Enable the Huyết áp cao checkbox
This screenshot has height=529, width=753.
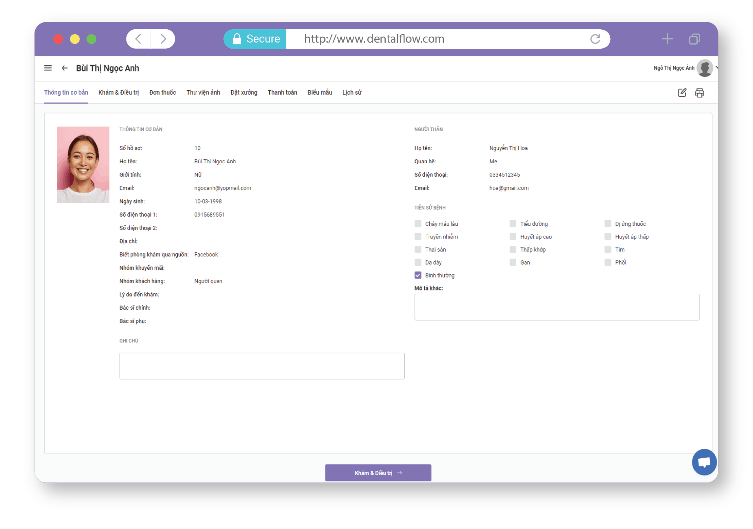tap(513, 237)
